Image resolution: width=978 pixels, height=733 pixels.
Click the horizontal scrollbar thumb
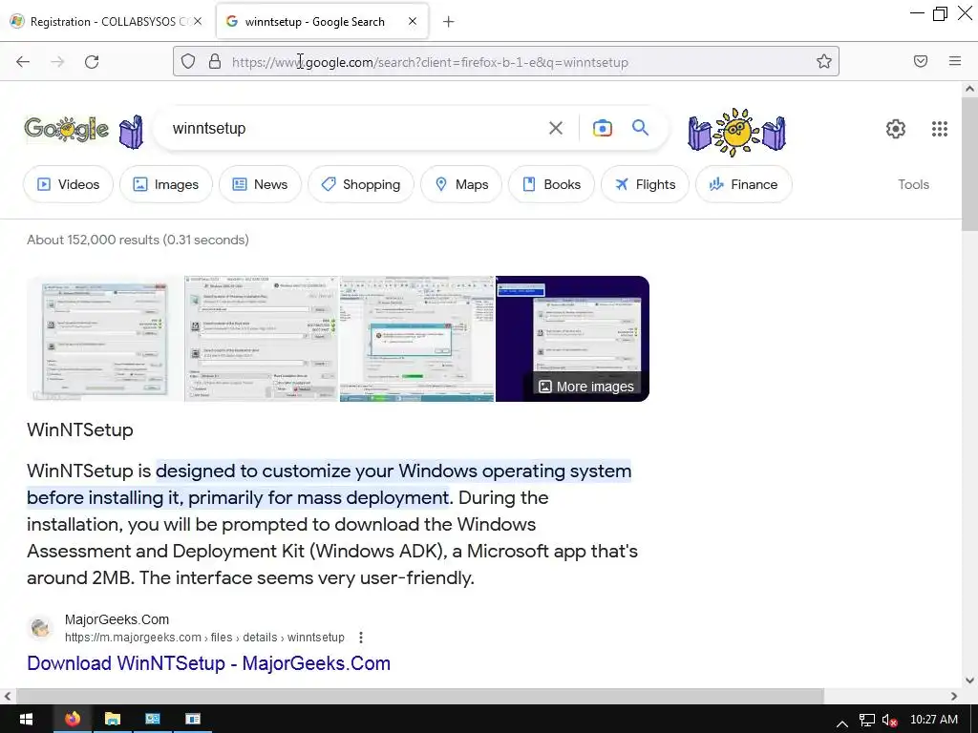point(420,696)
